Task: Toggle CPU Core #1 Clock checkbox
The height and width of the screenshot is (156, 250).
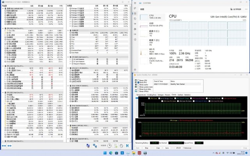Action: [x=175, y=98]
